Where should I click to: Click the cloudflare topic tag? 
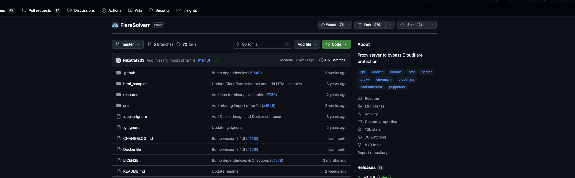[x=406, y=80]
